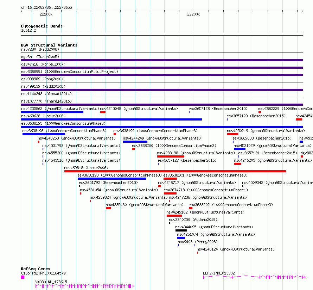This screenshot has width=313, height=290.
Task: Click the RefSeq Genes track title
Action: pos(36,269)
